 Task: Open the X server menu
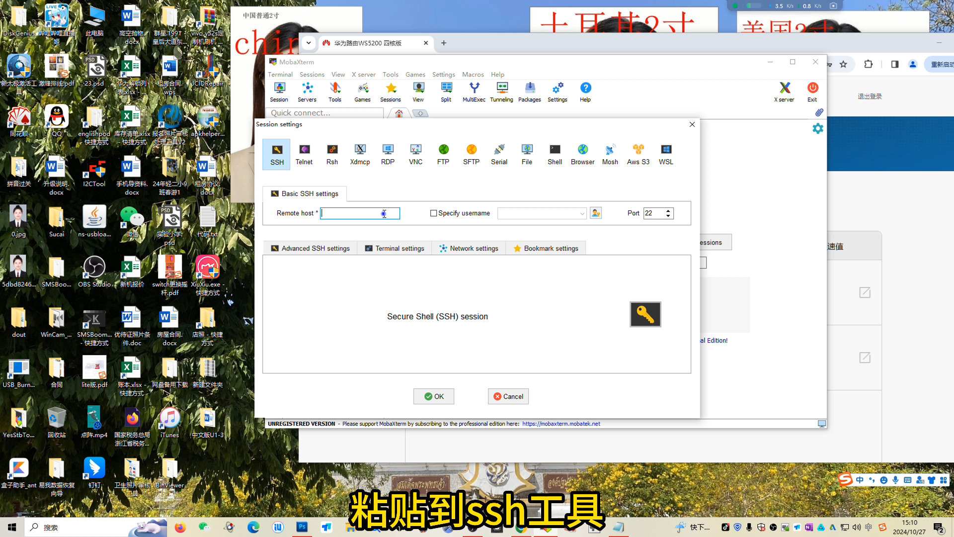(363, 75)
